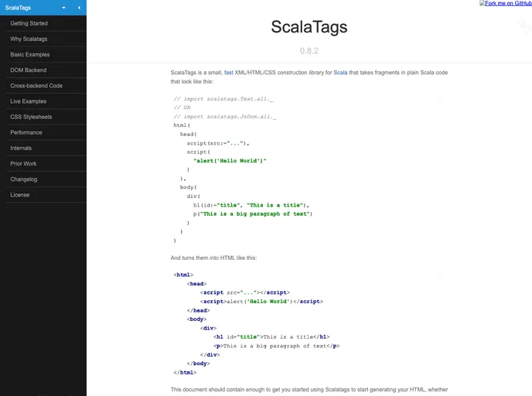Screen dimensions: 532x396
Task: View the Changelog section
Action: pos(46,179)
